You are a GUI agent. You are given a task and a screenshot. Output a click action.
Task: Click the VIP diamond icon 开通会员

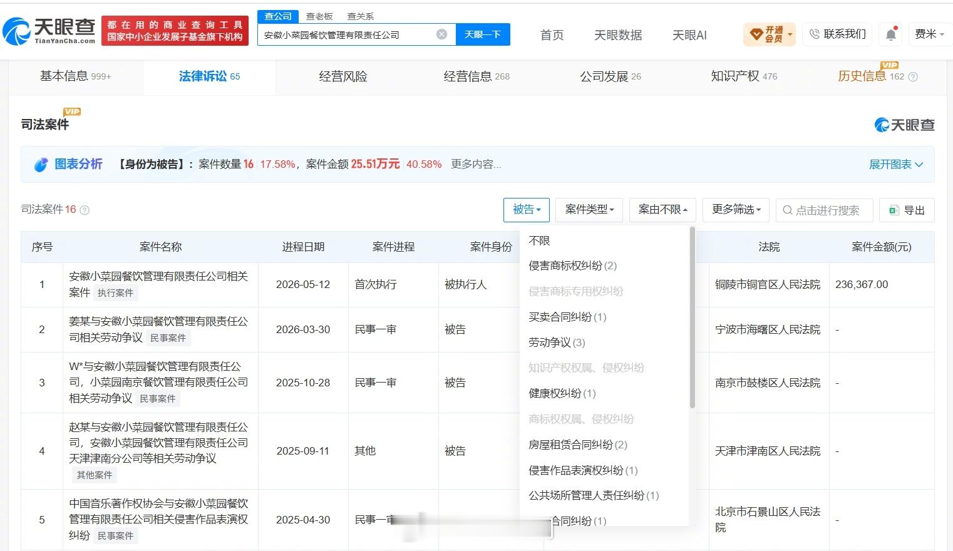tap(756, 34)
